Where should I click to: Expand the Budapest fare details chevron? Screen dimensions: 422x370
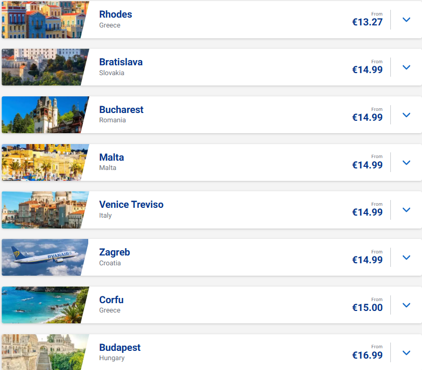point(406,353)
